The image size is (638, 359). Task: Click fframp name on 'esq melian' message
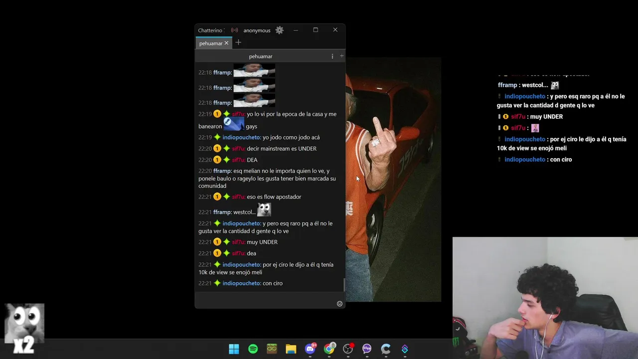tap(222, 171)
